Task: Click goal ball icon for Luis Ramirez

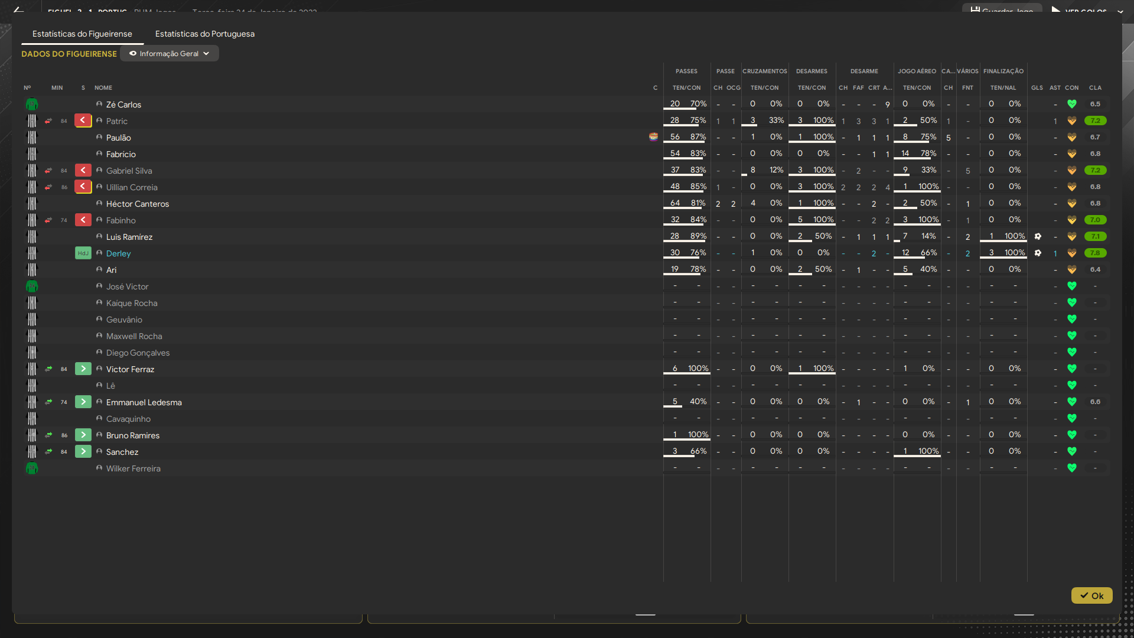Action: (1038, 236)
